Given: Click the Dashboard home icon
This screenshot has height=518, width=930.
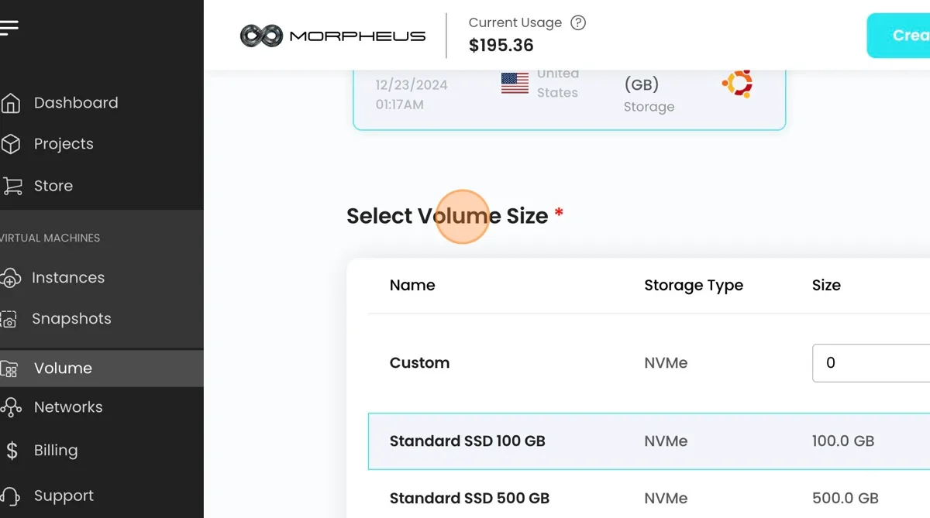Looking at the screenshot, I should [x=10, y=103].
